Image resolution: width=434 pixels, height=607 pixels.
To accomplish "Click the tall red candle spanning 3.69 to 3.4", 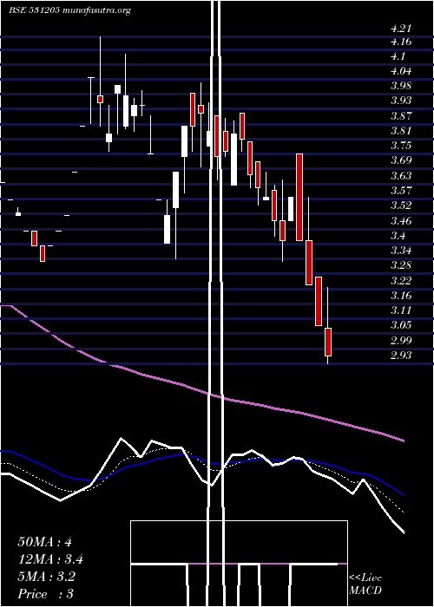I will 299,197.
